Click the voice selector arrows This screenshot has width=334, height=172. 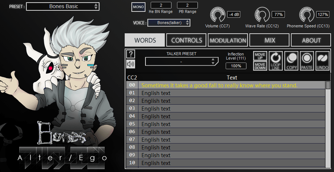click(x=187, y=23)
